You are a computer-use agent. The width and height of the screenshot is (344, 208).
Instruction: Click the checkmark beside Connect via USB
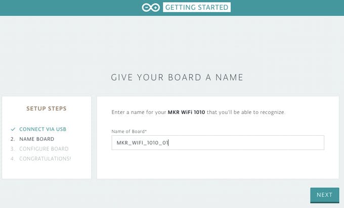click(x=13, y=129)
